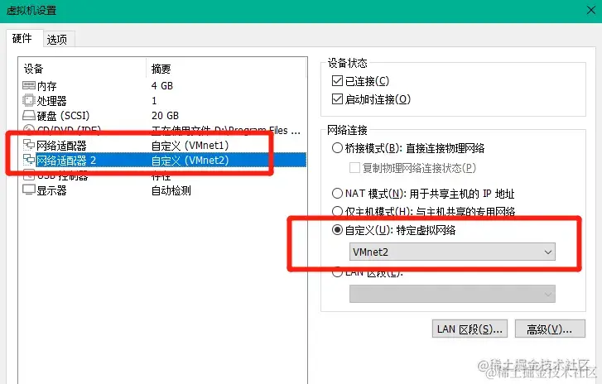602x384 pixels.
Task: Click the memory (内存) device icon
Action: (x=29, y=85)
